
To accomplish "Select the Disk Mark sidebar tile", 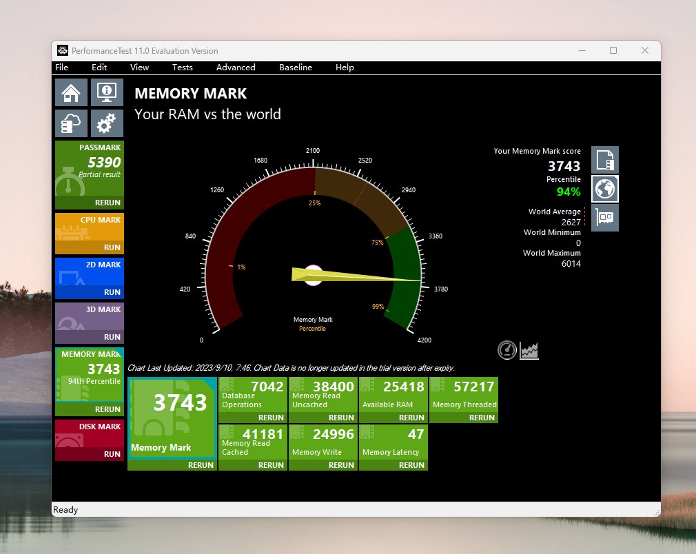I will tap(90, 433).
